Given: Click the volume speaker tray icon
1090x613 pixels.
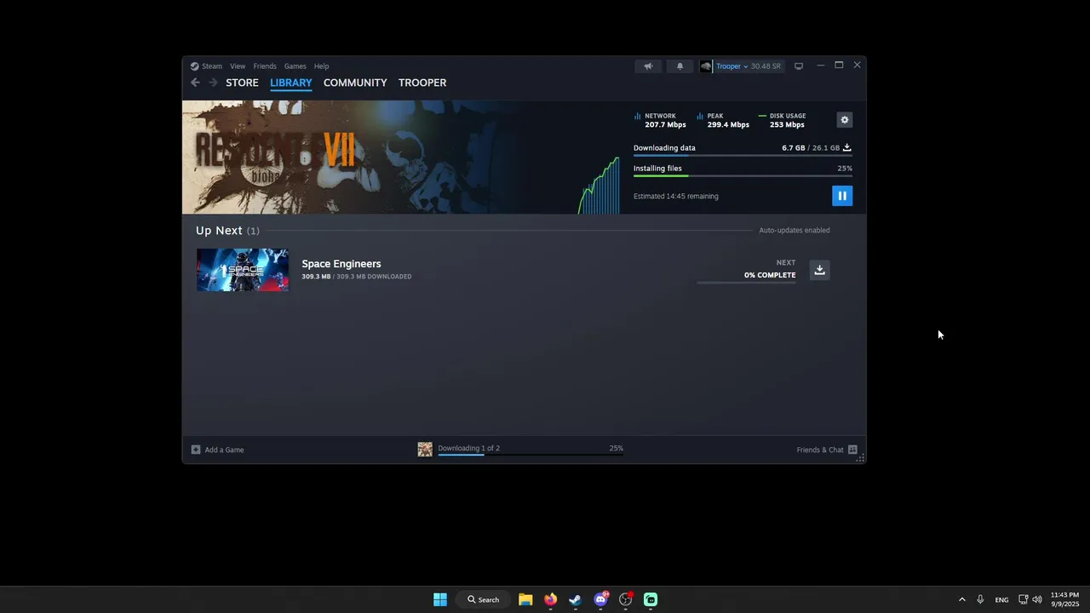Looking at the screenshot, I should coord(1037,599).
